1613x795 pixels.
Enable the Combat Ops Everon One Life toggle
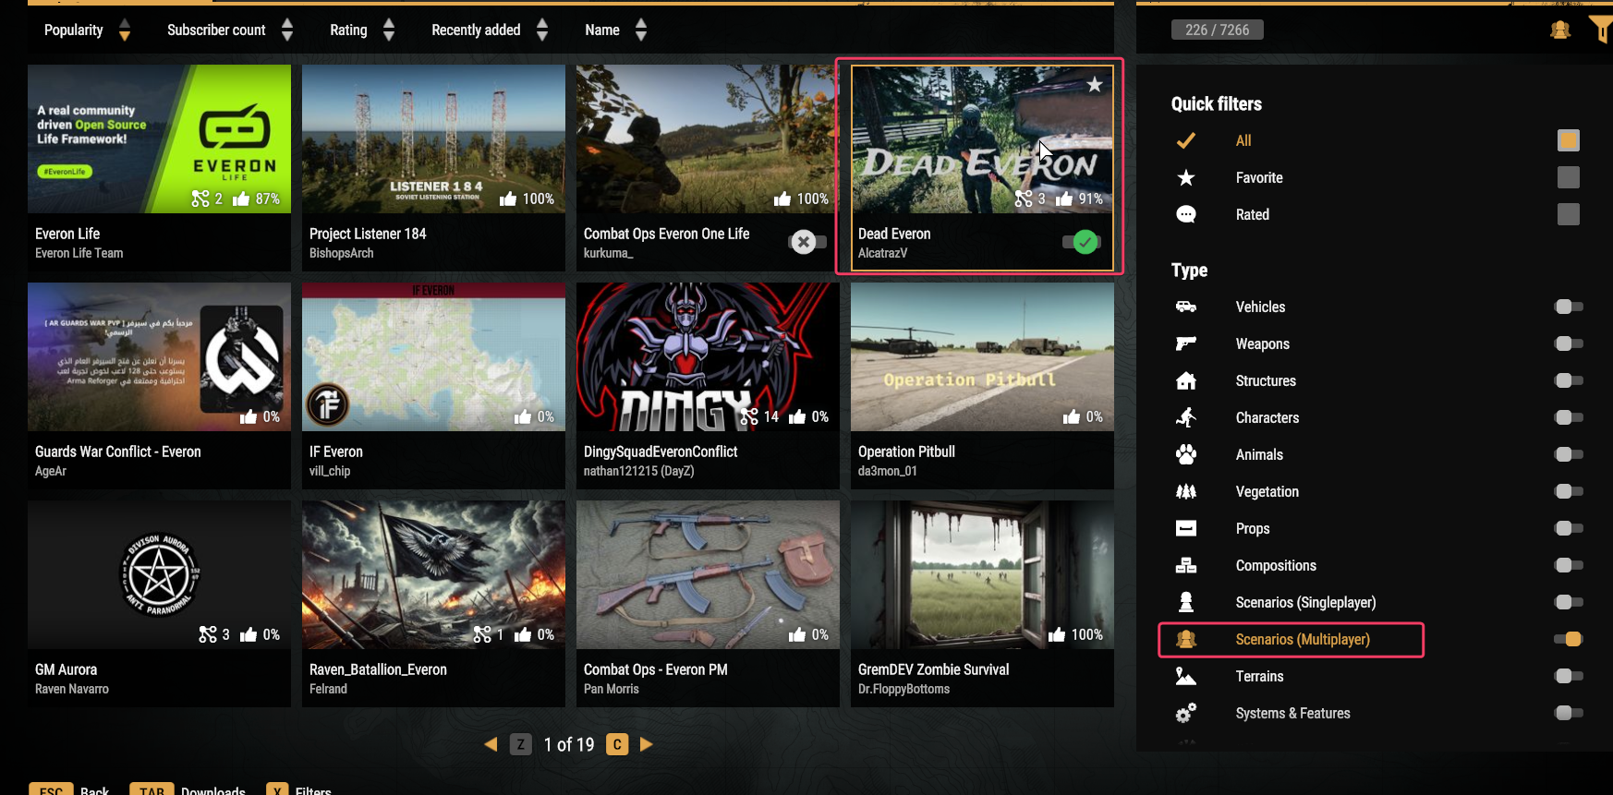tap(807, 242)
